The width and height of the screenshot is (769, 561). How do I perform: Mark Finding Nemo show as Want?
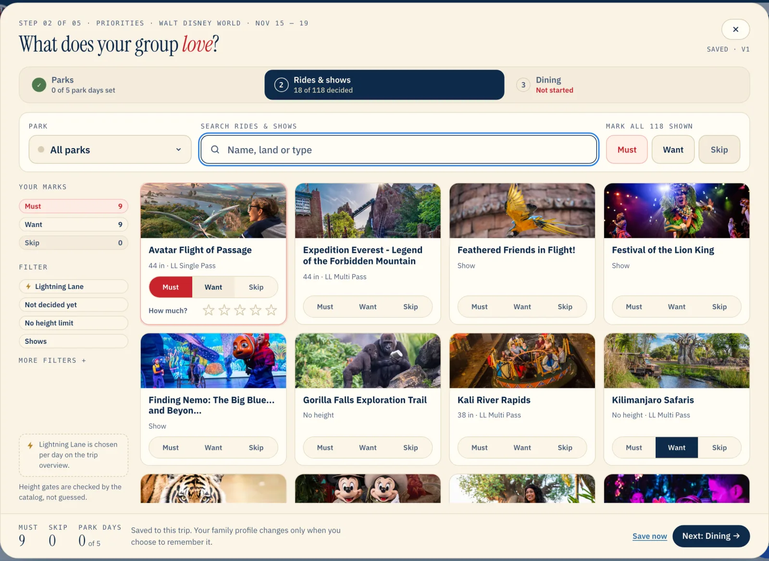point(213,448)
